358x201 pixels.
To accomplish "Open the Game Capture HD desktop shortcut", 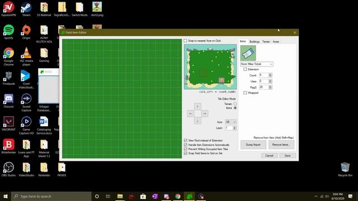I will [x=26, y=125].
